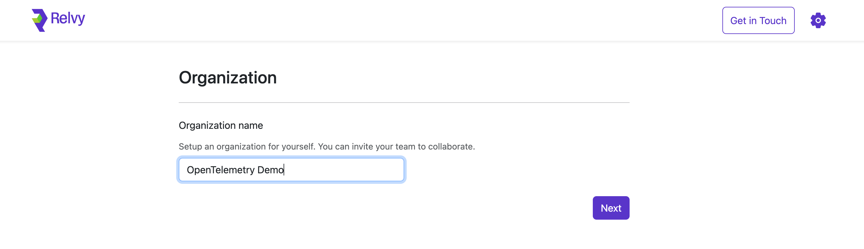
Task: Click the setup description helper text
Action: click(327, 146)
